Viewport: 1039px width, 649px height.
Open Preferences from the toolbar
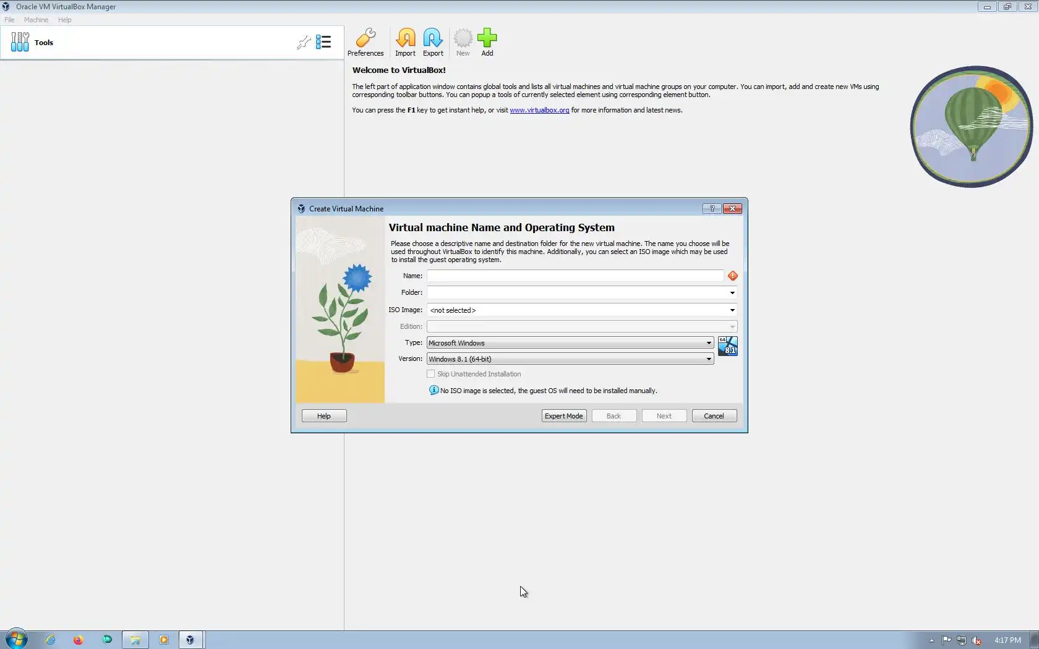pyautogui.click(x=366, y=42)
